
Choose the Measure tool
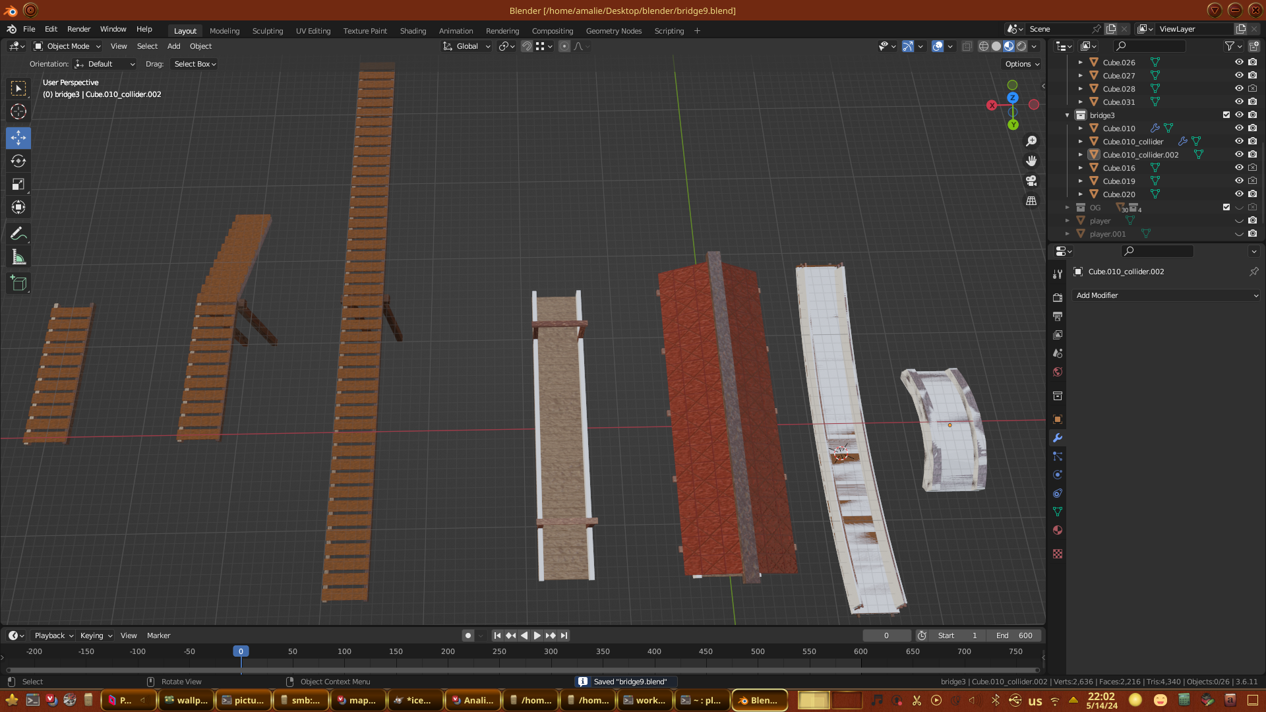pyautogui.click(x=18, y=258)
